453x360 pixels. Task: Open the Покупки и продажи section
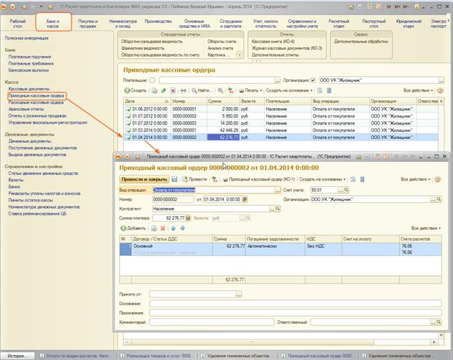(88, 24)
